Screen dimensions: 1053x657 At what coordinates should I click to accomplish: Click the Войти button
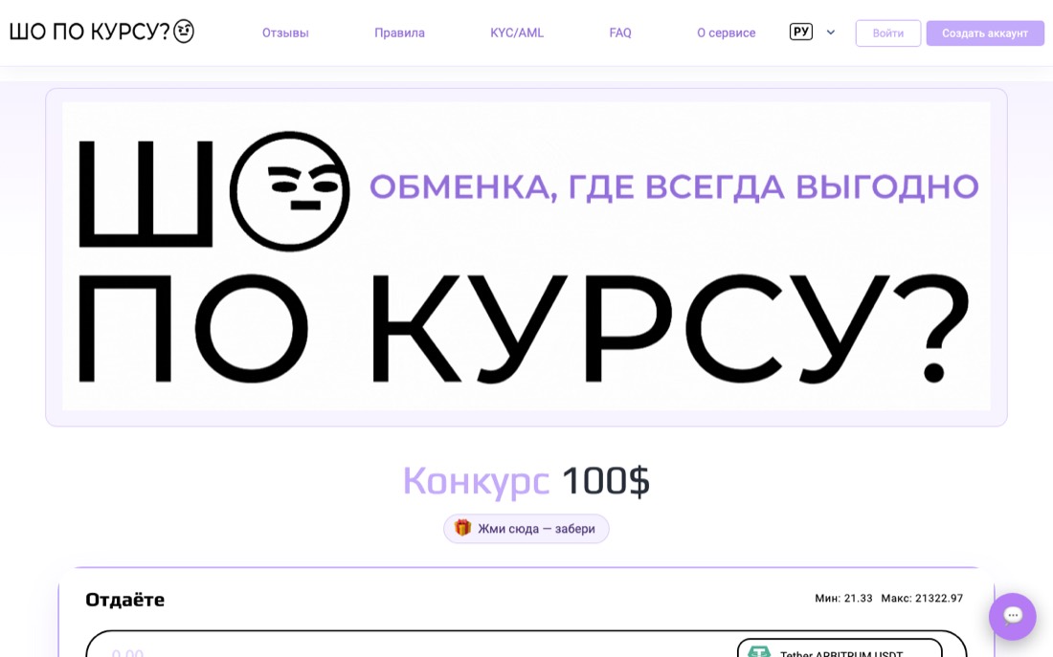click(x=887, y=33)
